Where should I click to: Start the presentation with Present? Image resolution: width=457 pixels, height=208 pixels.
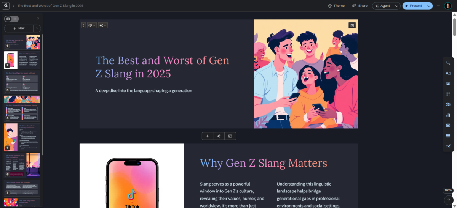click(414, 6)
